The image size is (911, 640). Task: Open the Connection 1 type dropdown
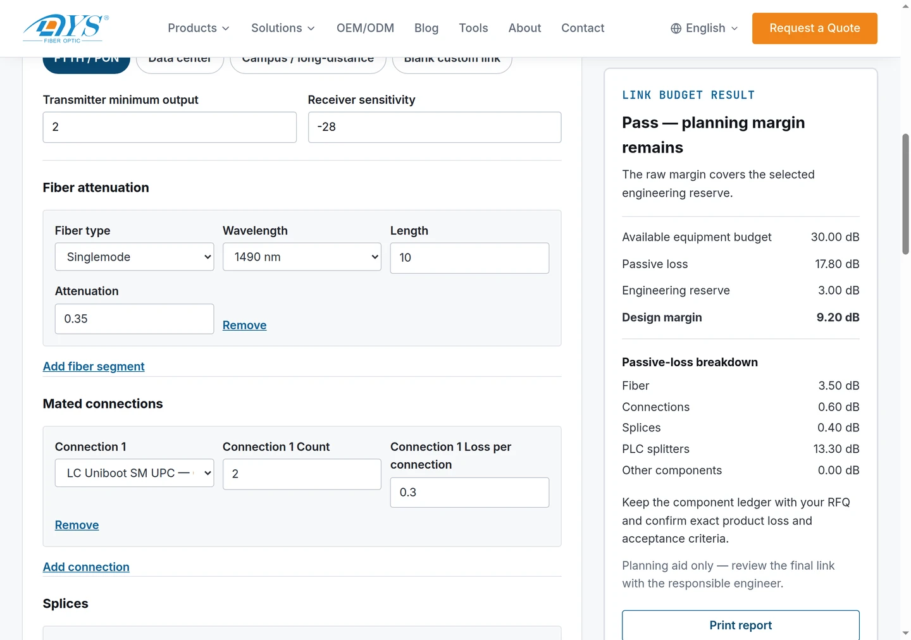pos(134,473)
